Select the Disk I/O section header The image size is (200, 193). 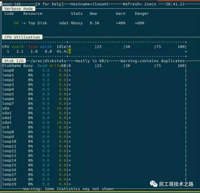tap(14, 61)
